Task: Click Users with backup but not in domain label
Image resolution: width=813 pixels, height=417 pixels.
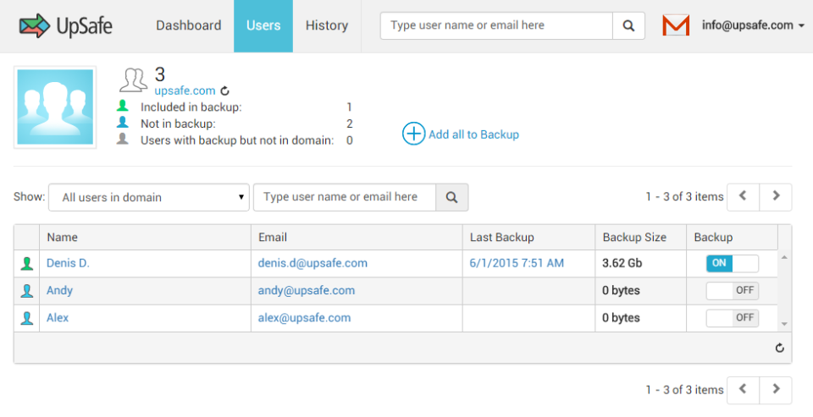Action: [x=237, y=140]
